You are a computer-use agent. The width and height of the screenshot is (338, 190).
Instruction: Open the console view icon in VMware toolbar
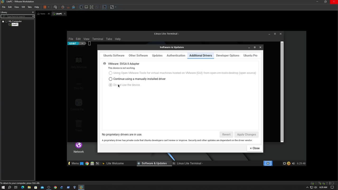(104, 7)
